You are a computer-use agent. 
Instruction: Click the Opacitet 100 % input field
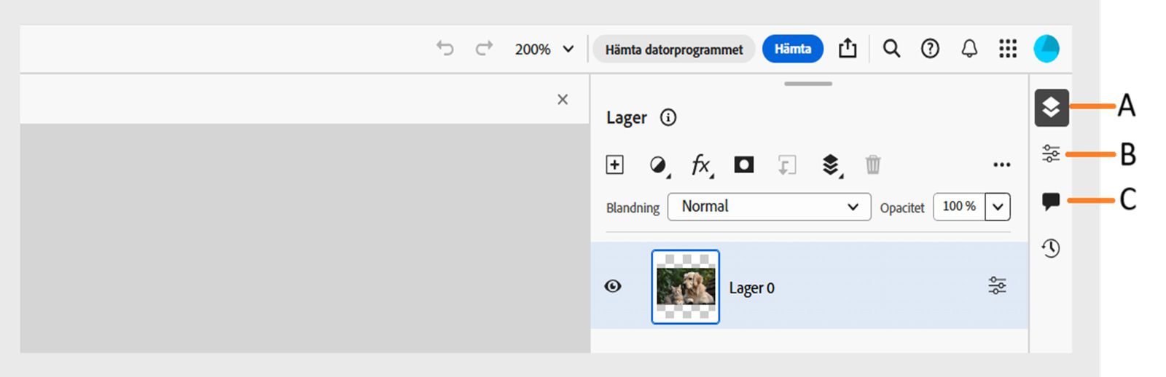[959, 207]
